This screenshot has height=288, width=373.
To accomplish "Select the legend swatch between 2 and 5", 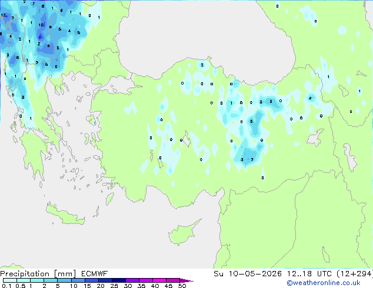I will tap(51, 280).
